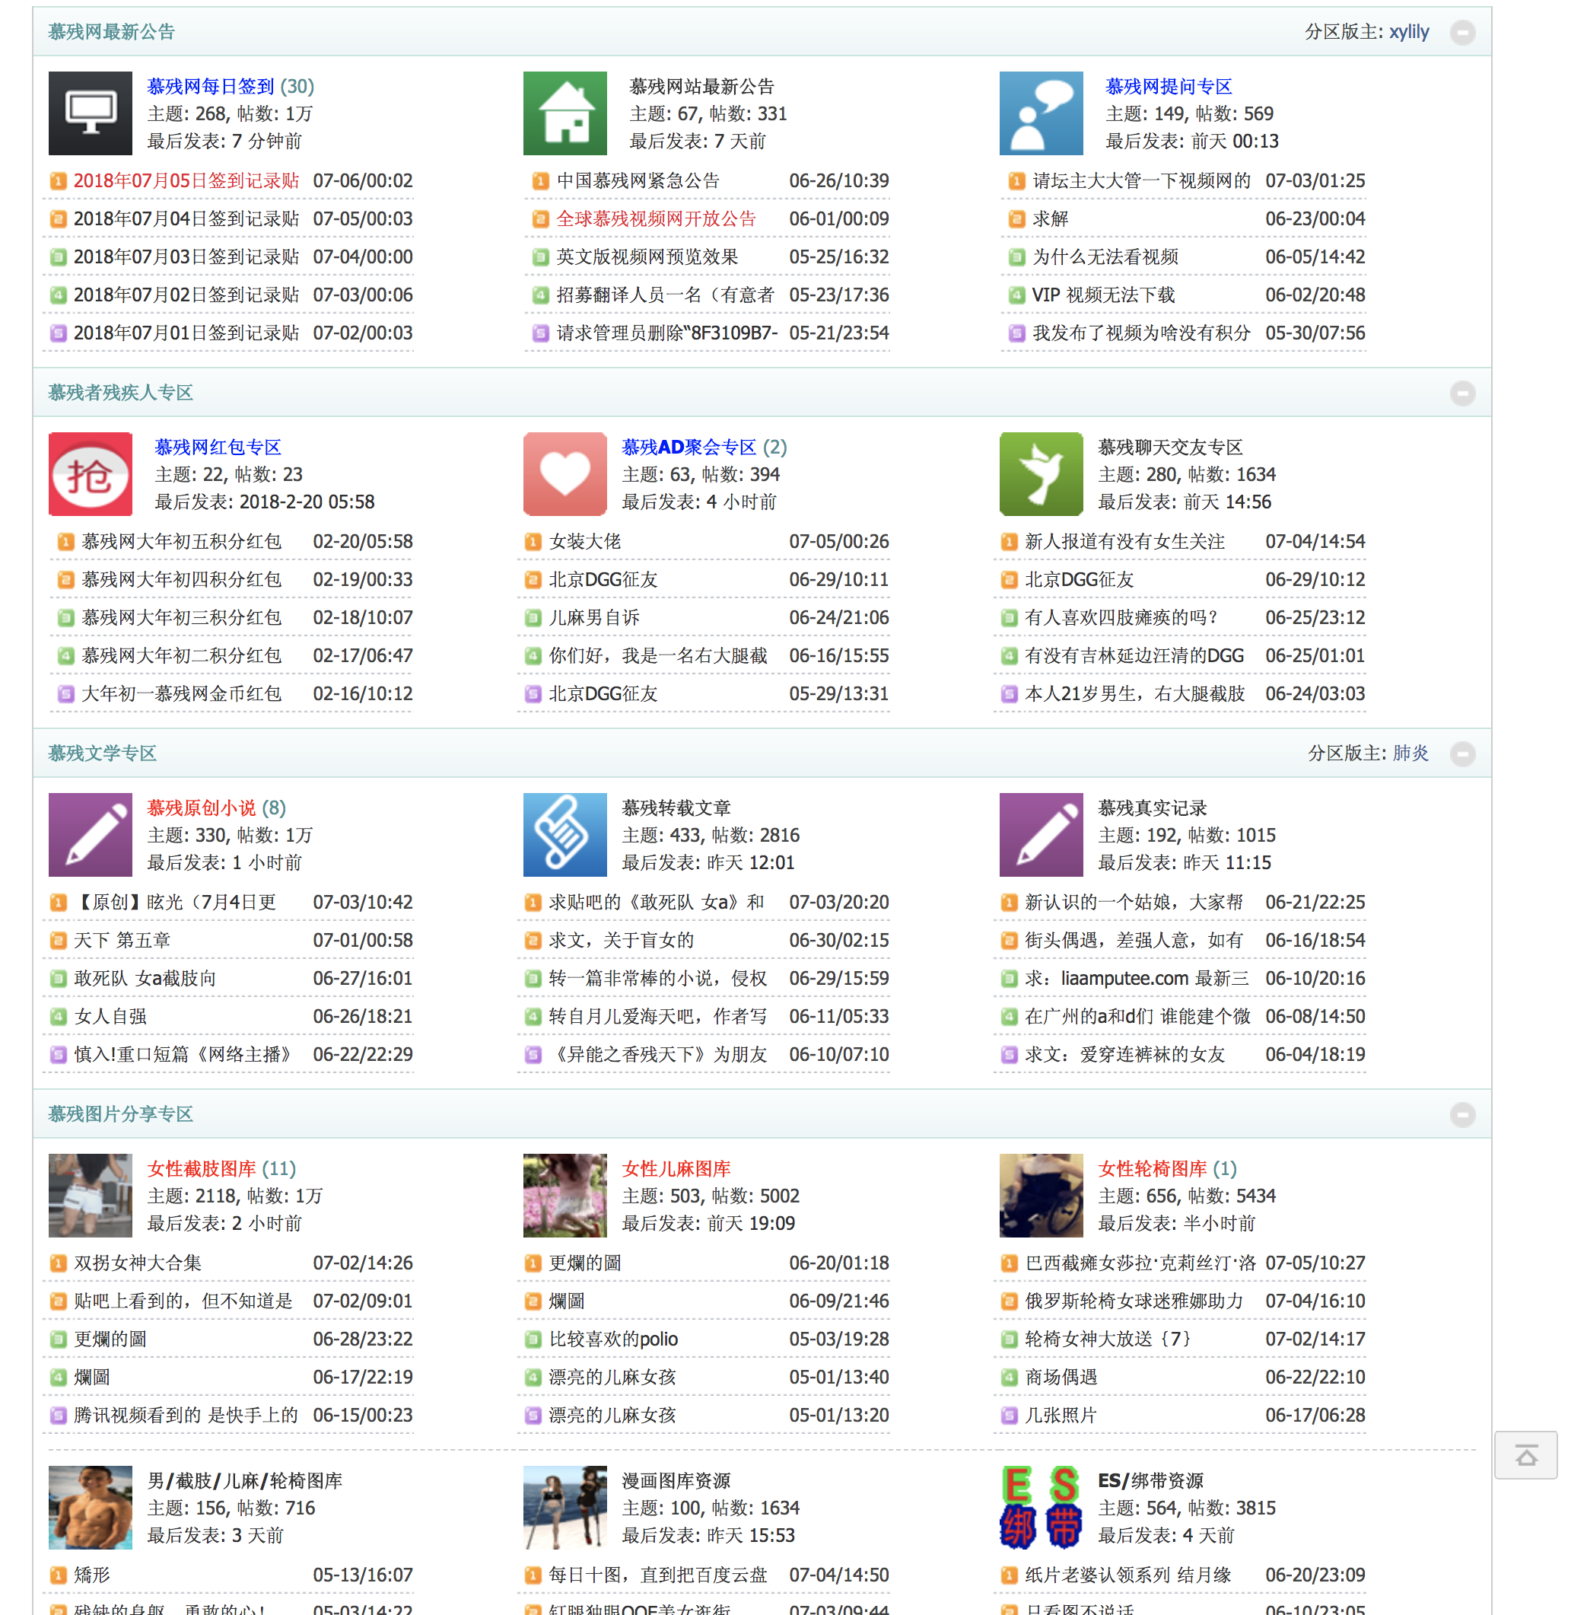Image resolution: width=1587 pixels, height=1615 pixels.
Task: Click the blue scroll reprinted articles icon
Action: (x=565, y=835)
